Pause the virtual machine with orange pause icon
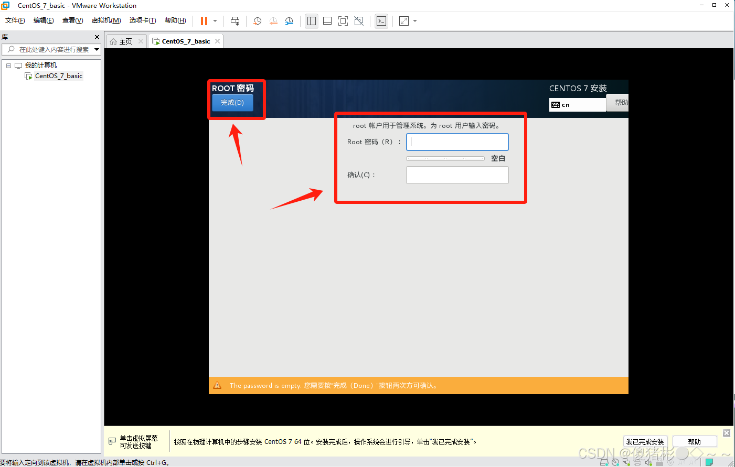 pyautogui.click(x=204, y=21)
